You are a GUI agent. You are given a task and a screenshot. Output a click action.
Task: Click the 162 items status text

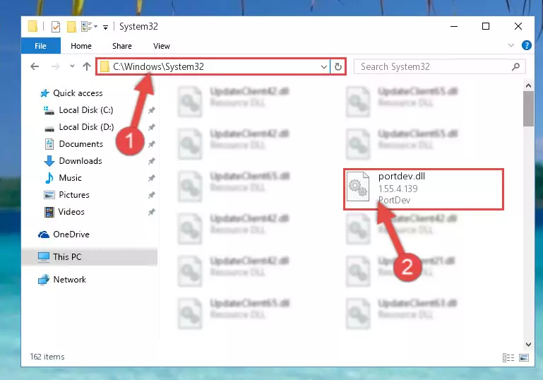(47, 357)
